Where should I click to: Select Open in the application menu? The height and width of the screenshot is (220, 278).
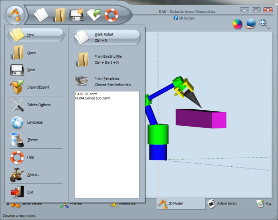coord(36,53)
